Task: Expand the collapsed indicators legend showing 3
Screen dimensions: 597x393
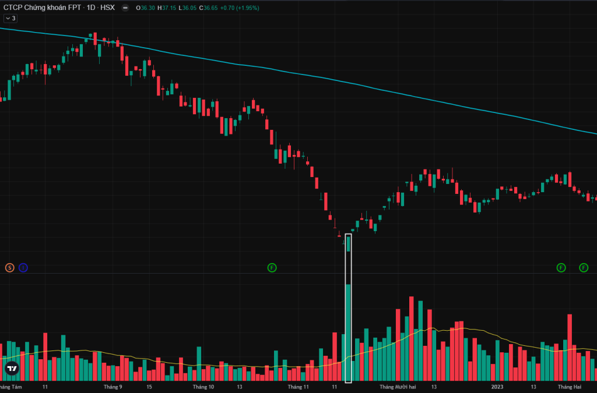Action: coord(10,19)
